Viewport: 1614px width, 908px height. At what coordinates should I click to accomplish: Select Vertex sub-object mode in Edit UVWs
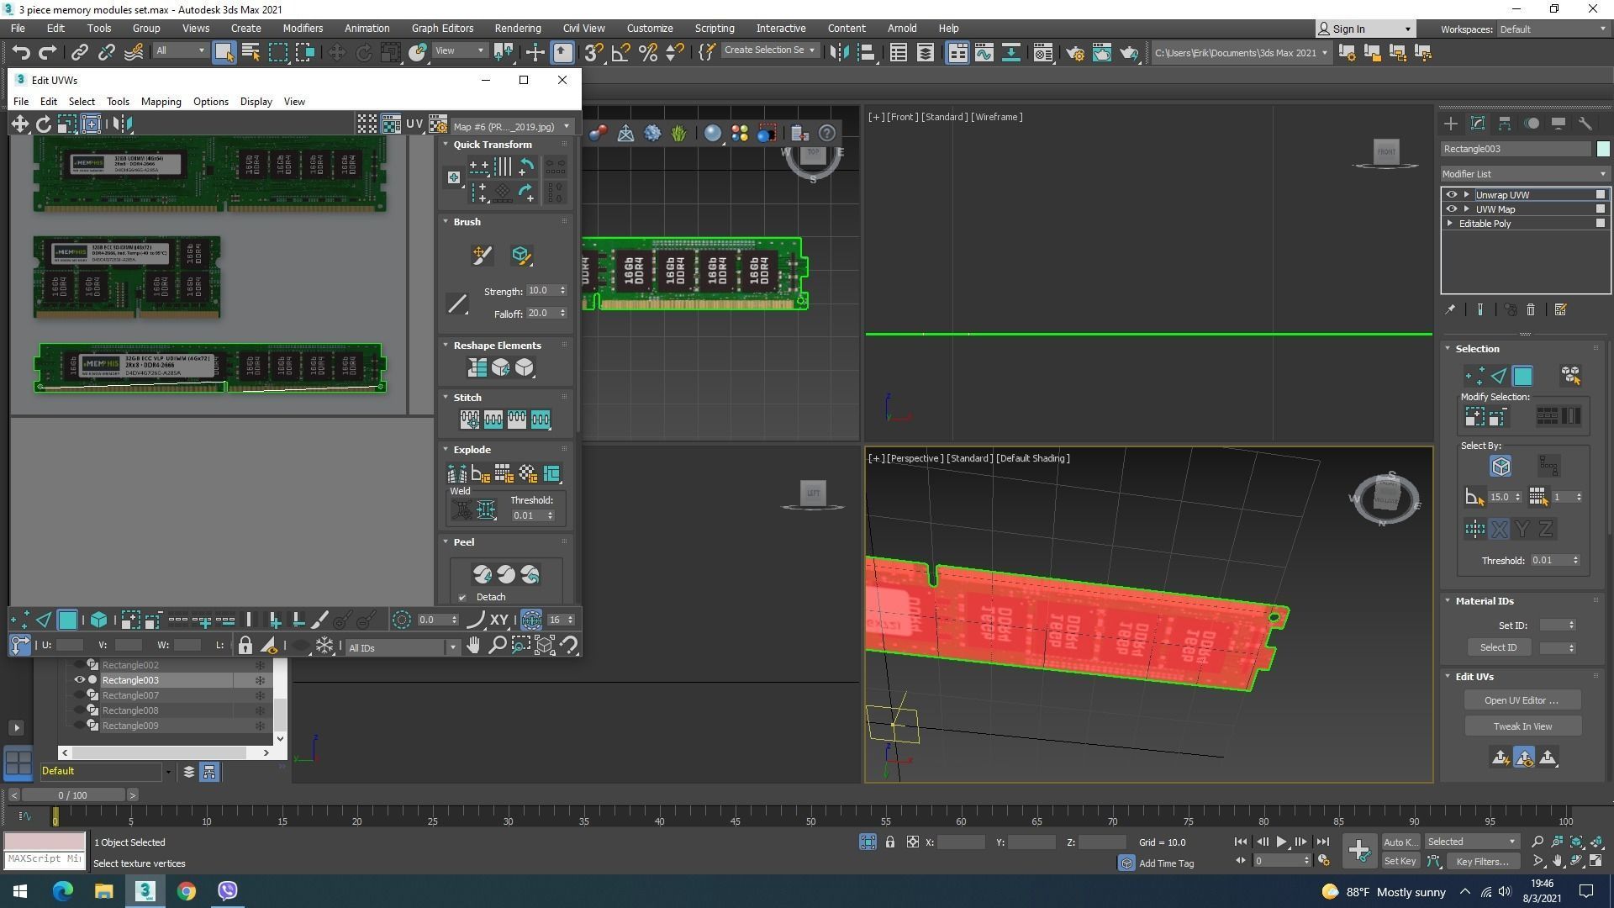pyautogui.click(x=19, y=620)
